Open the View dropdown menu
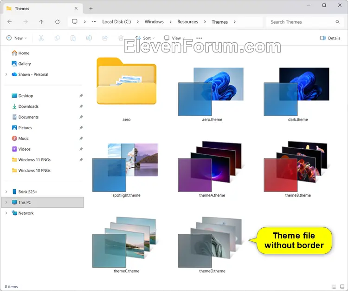 tap(174, 38)
